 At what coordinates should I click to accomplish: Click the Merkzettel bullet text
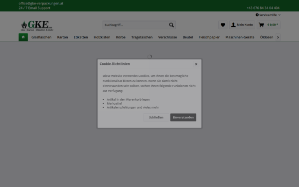click(x=114, y=103)
